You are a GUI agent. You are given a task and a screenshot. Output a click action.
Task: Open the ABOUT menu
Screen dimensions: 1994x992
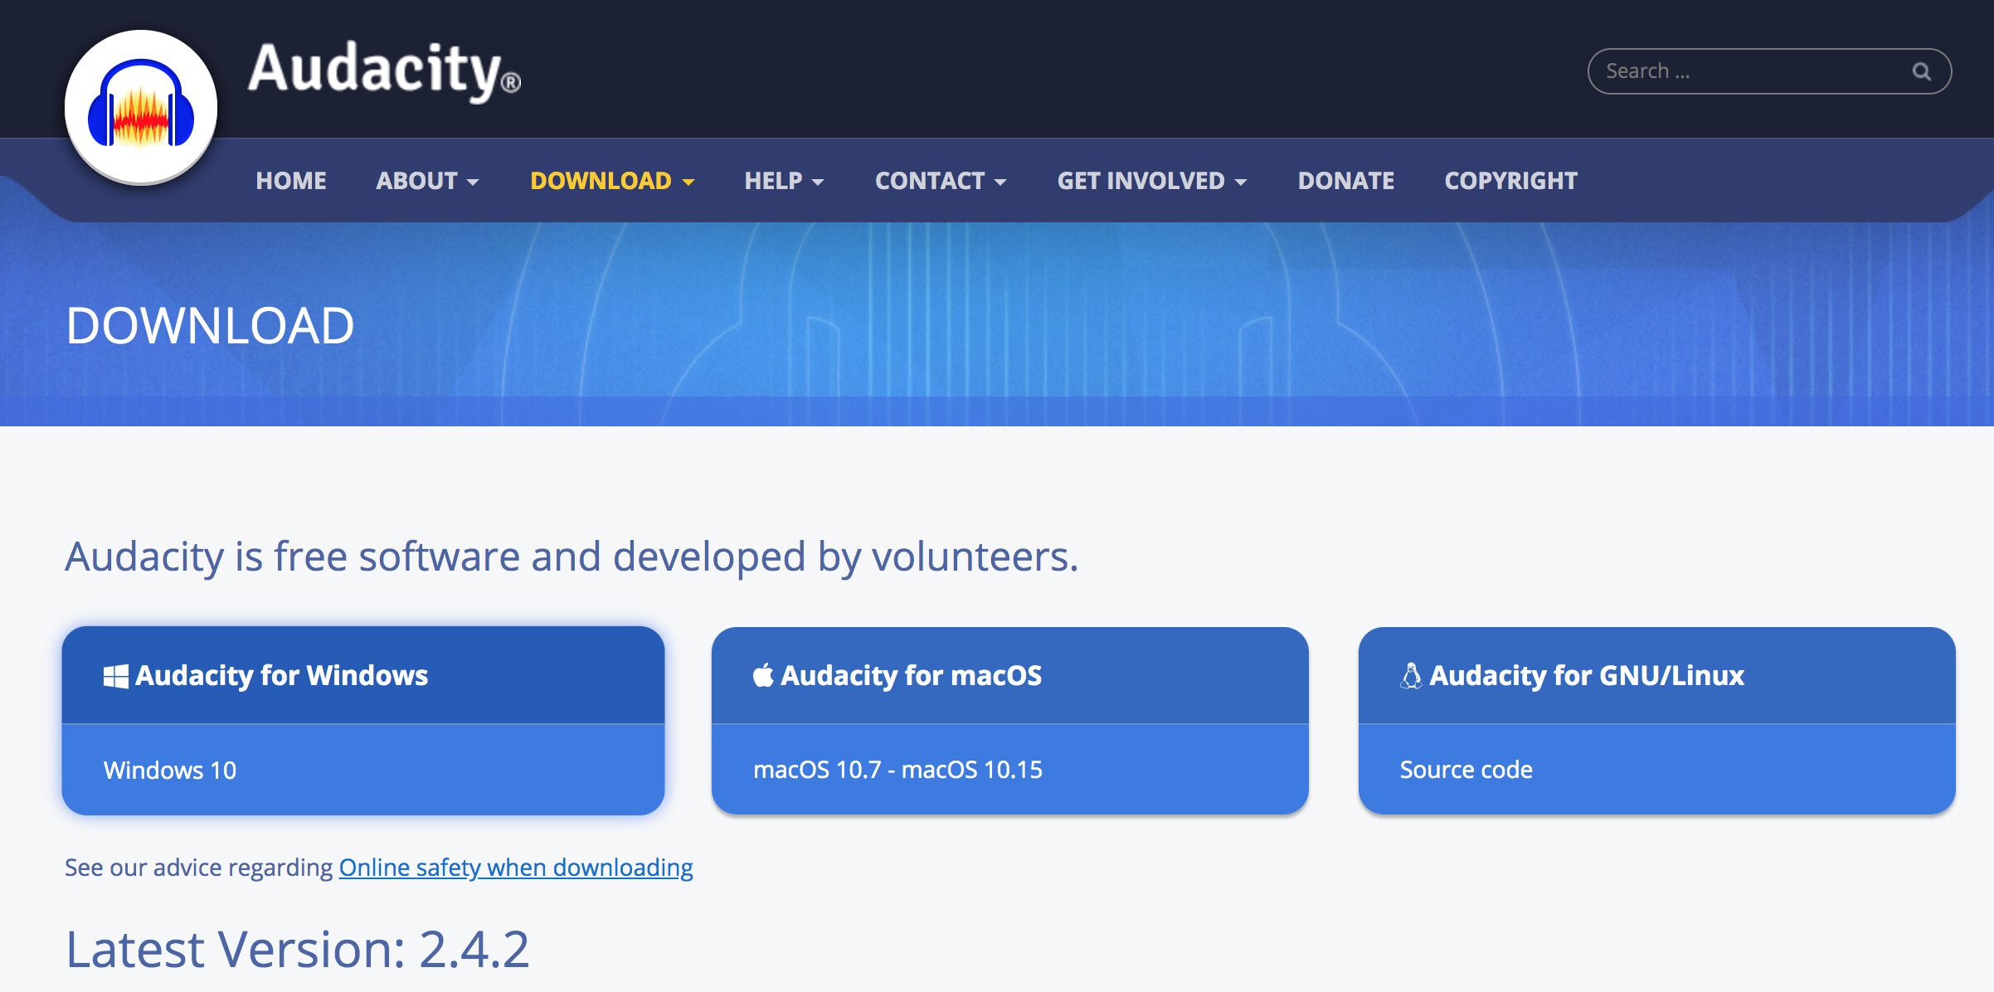(427, 180)
